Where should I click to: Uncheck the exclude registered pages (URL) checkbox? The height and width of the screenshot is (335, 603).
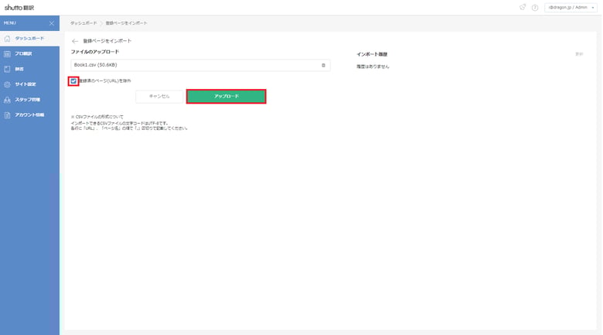(x=73, y=81)
